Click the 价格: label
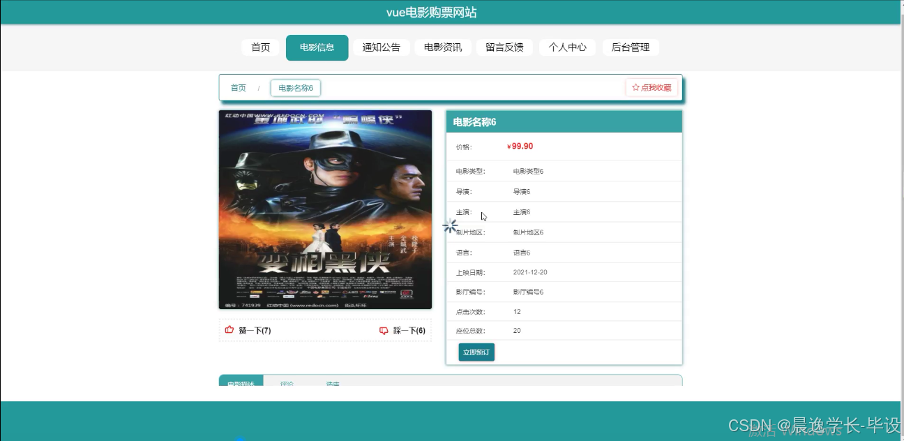This screenshot has width=904, height=441. (x=464, y=147)
